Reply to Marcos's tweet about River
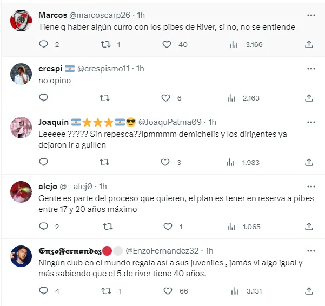This screenshot has width=325, height=306. pyautogui.click(x=44, y=44)
